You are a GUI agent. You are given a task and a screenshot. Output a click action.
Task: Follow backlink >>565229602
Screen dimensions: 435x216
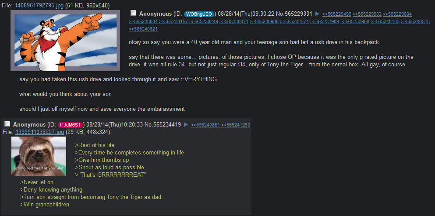367,14
